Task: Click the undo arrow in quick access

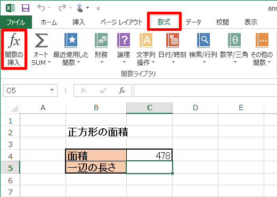Action: [x=41, y=8]
